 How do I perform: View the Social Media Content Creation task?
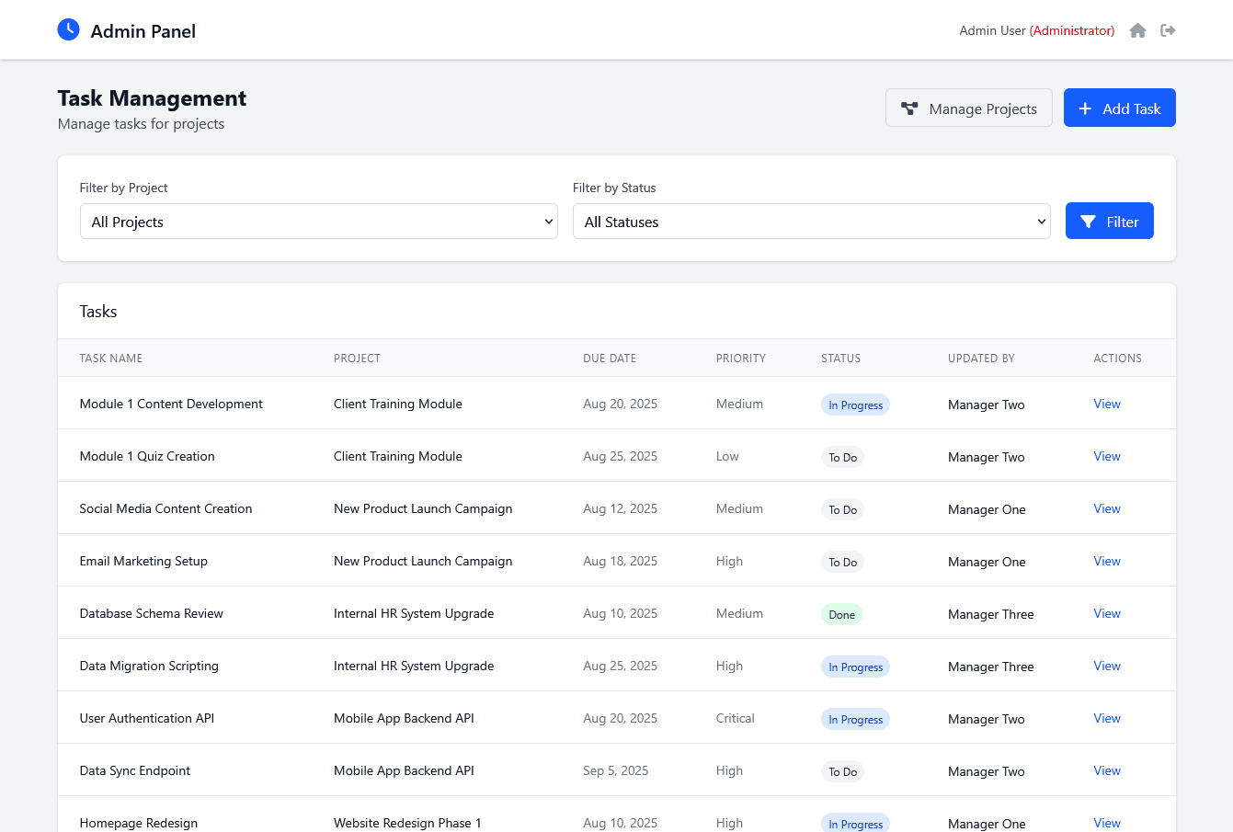(x=1106, y=508)
